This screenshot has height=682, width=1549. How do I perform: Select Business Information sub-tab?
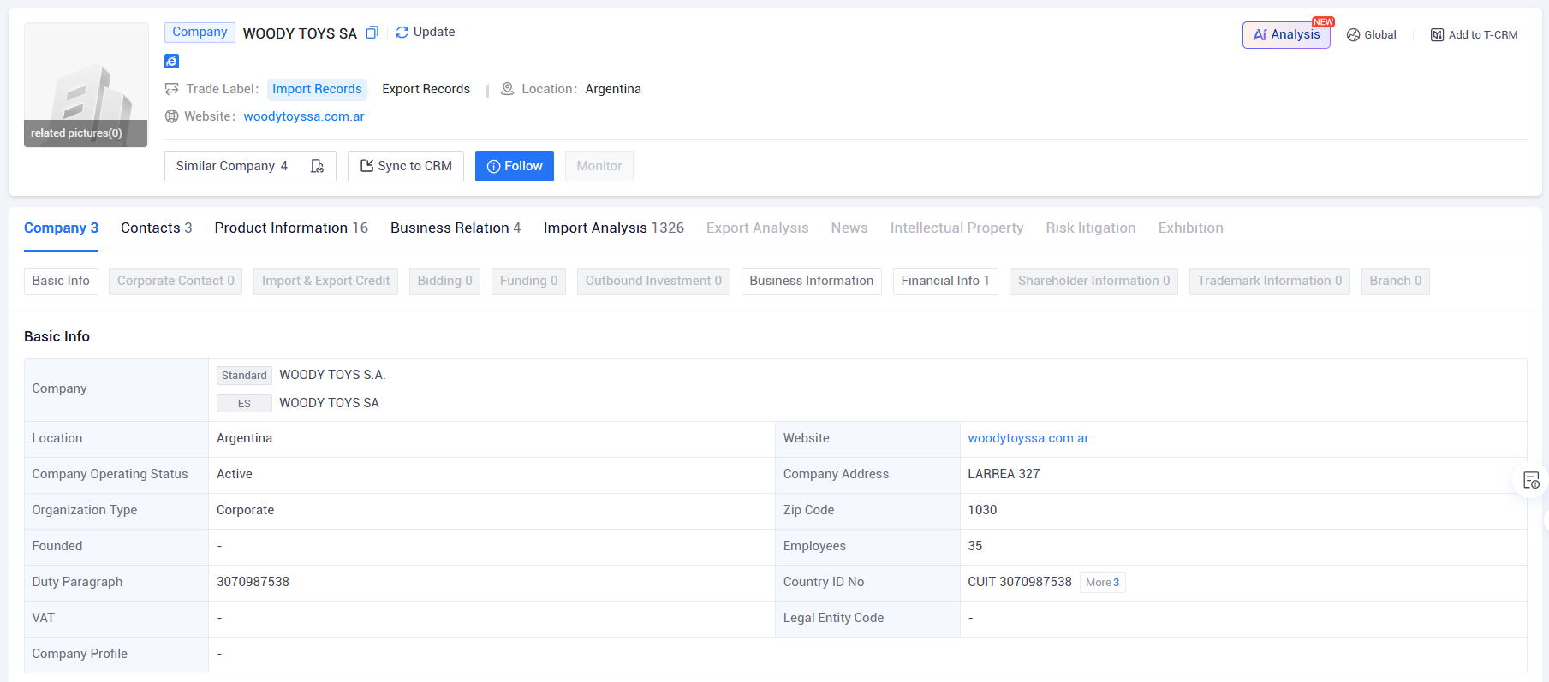click(812, 281)
